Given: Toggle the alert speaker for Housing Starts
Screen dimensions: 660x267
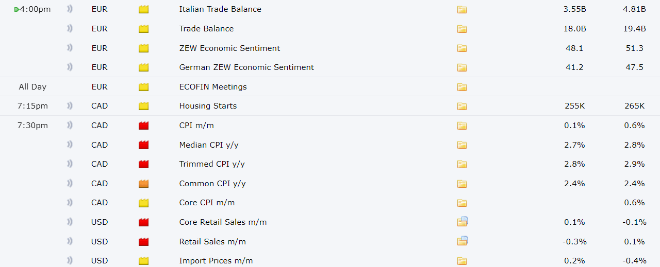Looking at the screenshot, I should (x=70, y=105).
